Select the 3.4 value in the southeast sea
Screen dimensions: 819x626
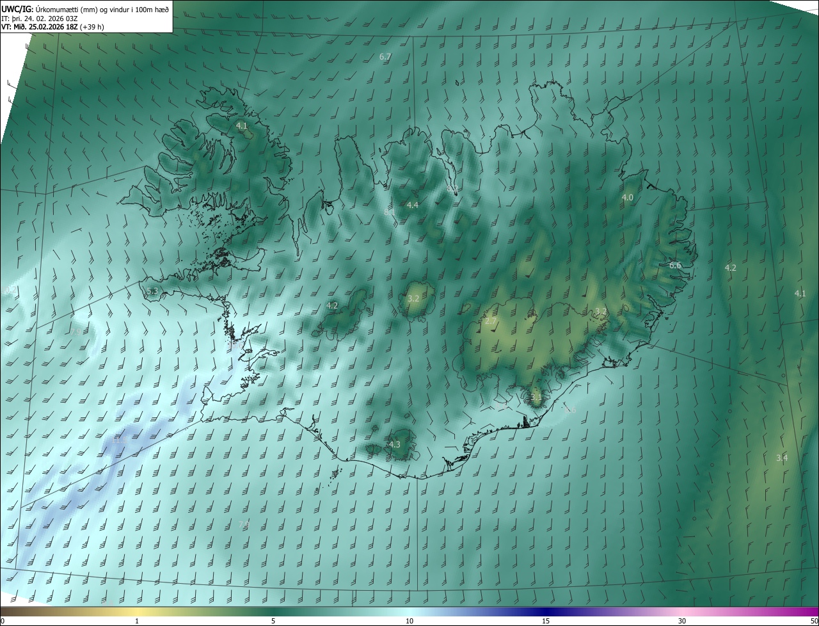(x=782, y=458)
